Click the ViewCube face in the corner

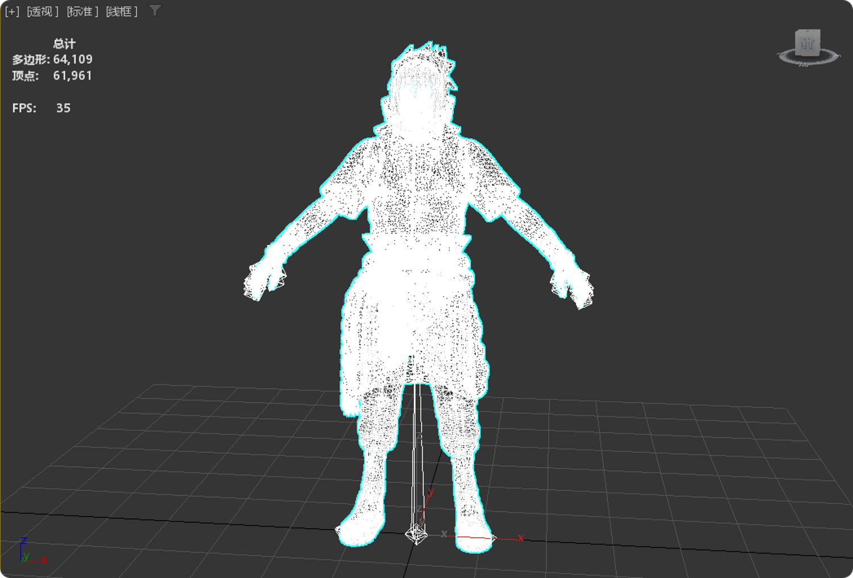tap(808, 43)
